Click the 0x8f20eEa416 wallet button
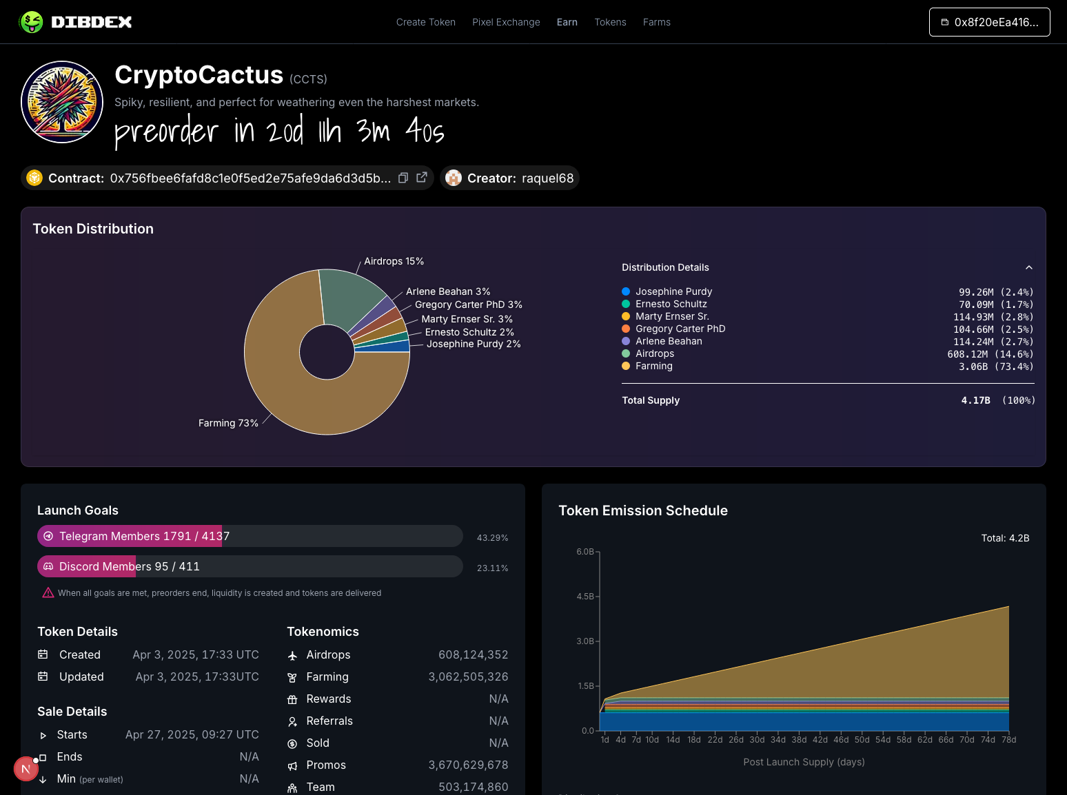The image size is (1067, 795). click(989, 22)
